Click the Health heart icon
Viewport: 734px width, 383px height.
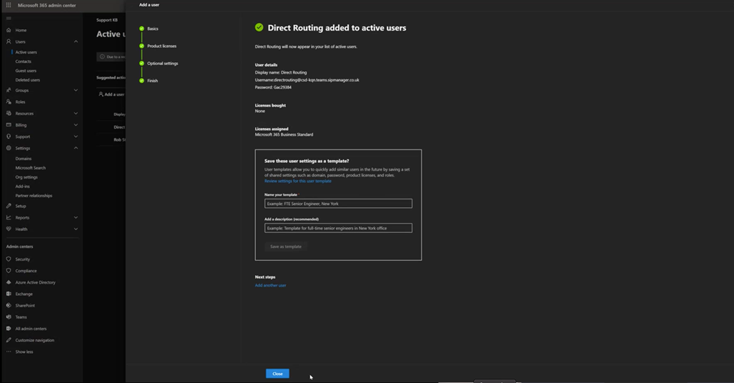click(9, 229)
